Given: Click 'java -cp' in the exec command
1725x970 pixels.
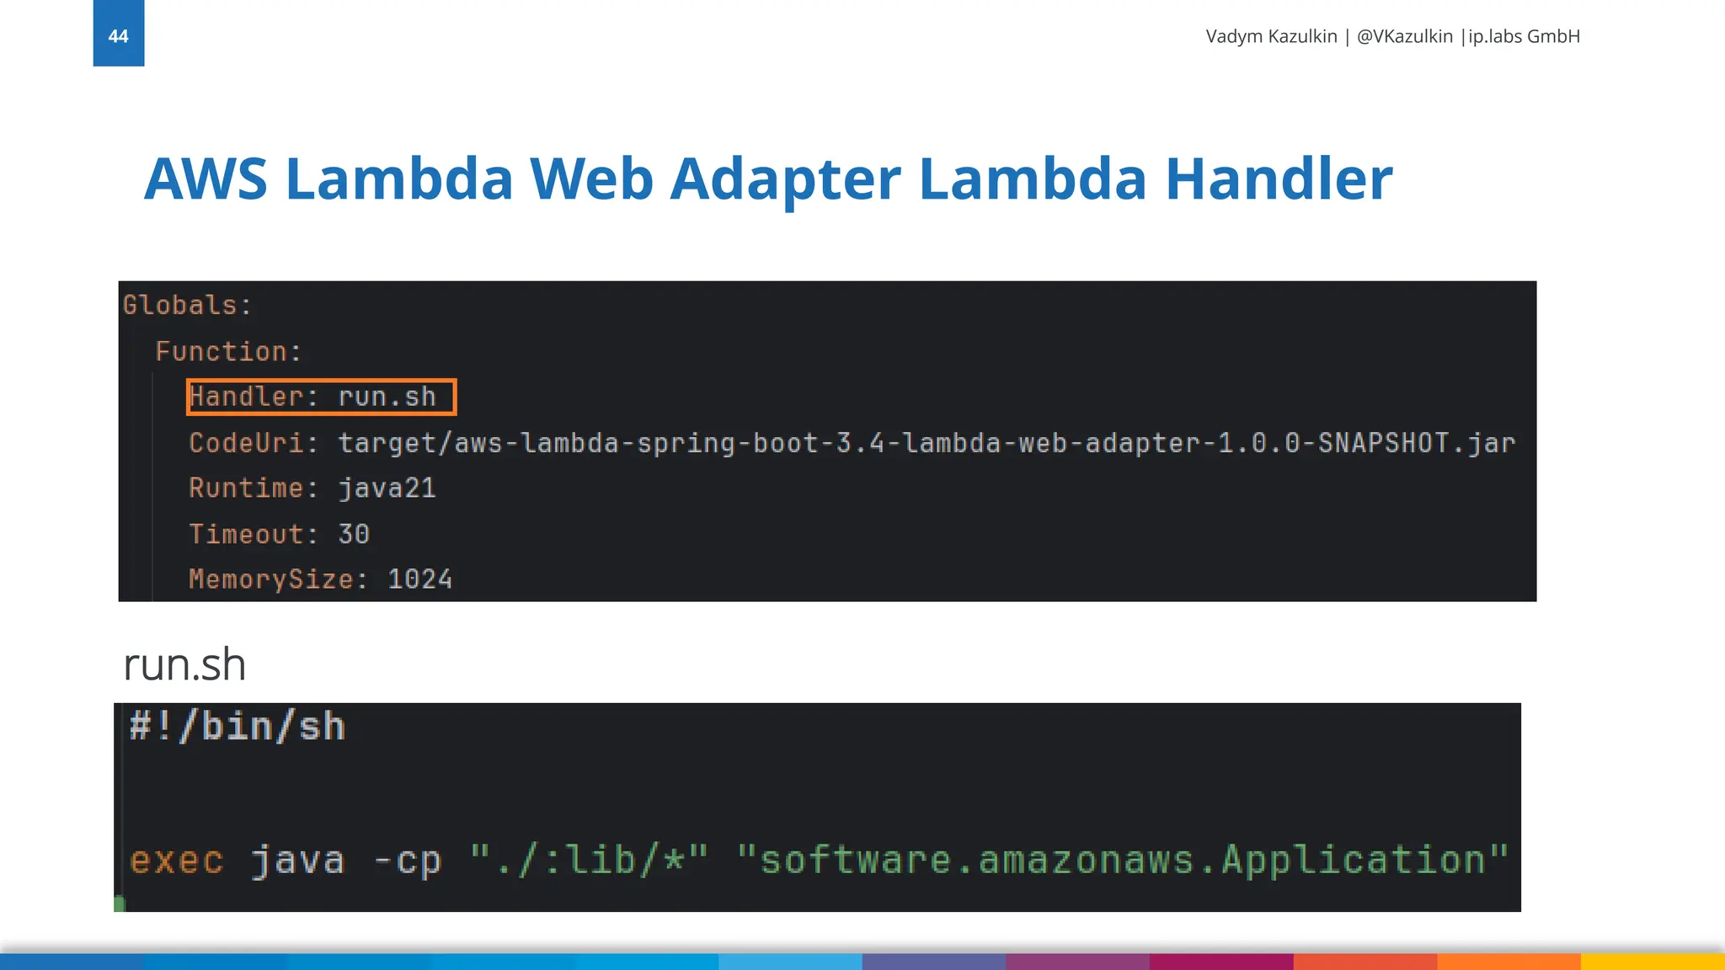Looking at the screenshot, I should point(346,861).
